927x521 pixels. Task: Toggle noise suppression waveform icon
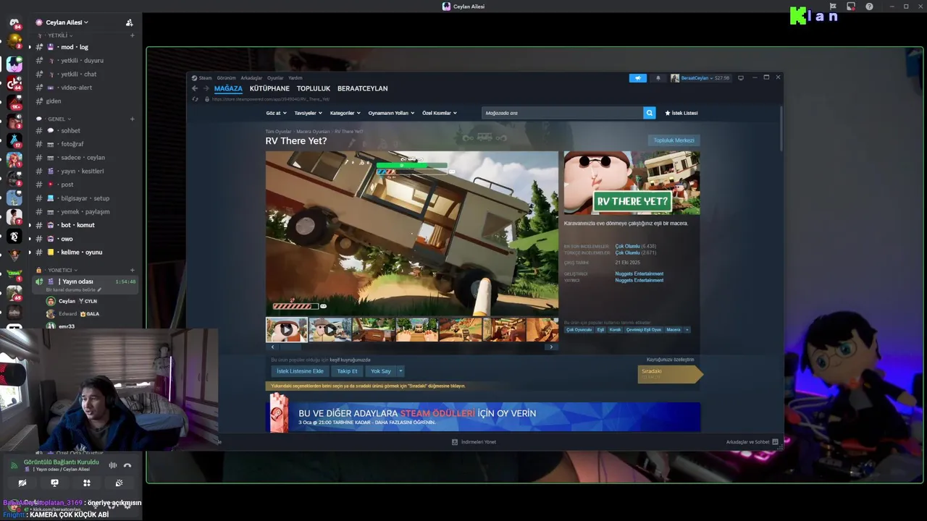click(x=112, y=465)
